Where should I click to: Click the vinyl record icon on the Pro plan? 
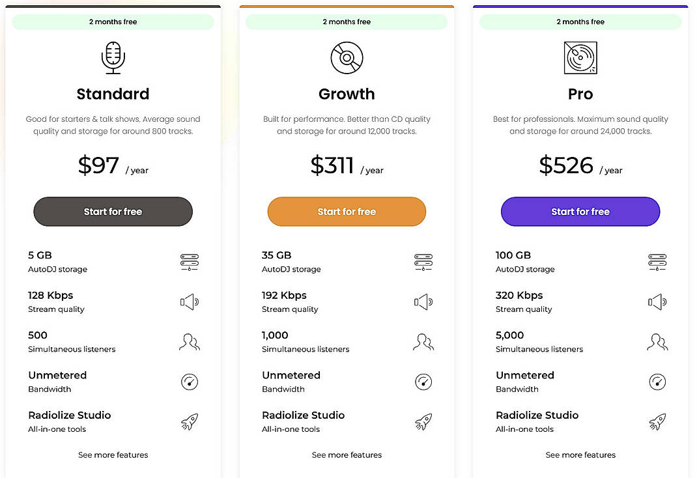point(580,57)
